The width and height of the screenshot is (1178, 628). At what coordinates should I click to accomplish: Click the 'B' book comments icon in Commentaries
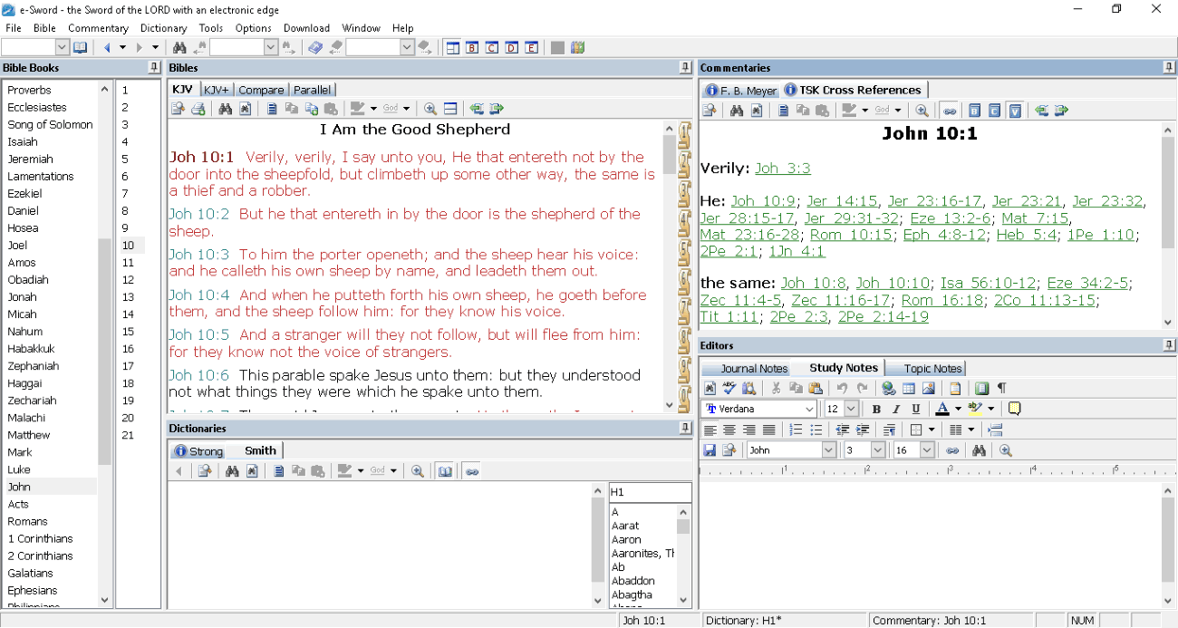pyautogui.click(x=975, y=111)
